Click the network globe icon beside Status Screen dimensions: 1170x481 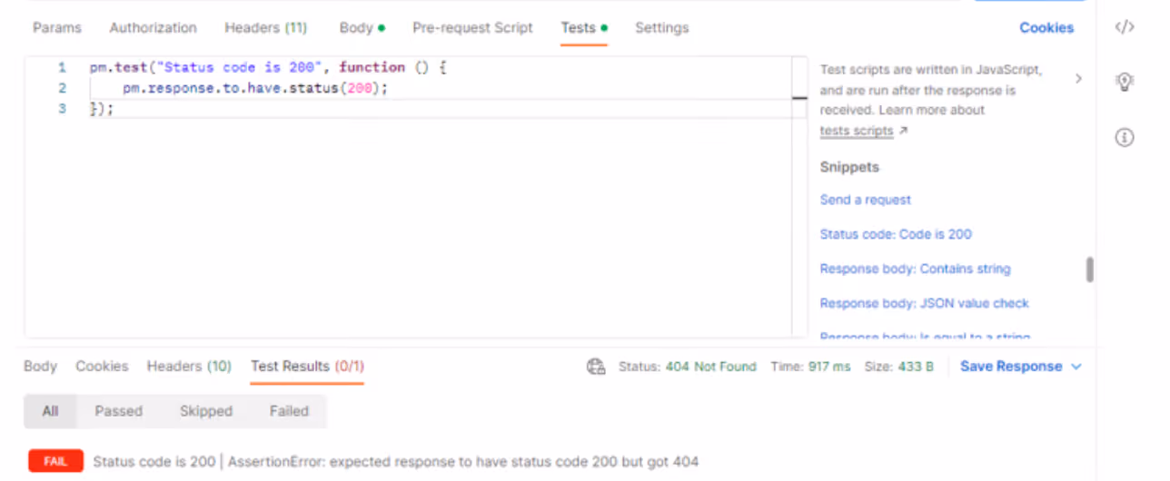pos(596,367)
